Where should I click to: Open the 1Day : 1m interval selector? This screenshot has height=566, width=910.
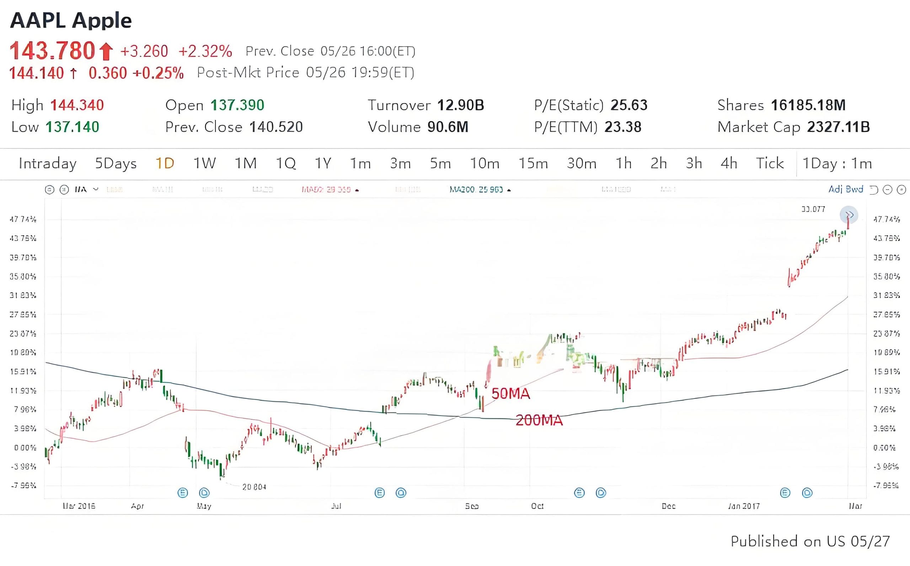point(837,164)
